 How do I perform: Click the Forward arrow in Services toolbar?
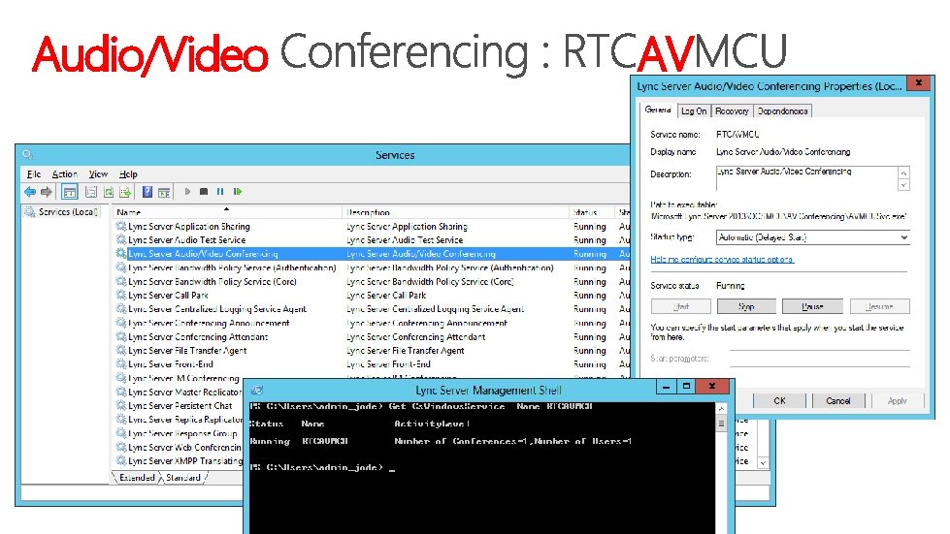[47, 192]
